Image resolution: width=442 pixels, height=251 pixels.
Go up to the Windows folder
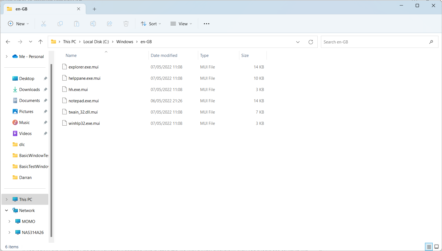coord(41,42)
